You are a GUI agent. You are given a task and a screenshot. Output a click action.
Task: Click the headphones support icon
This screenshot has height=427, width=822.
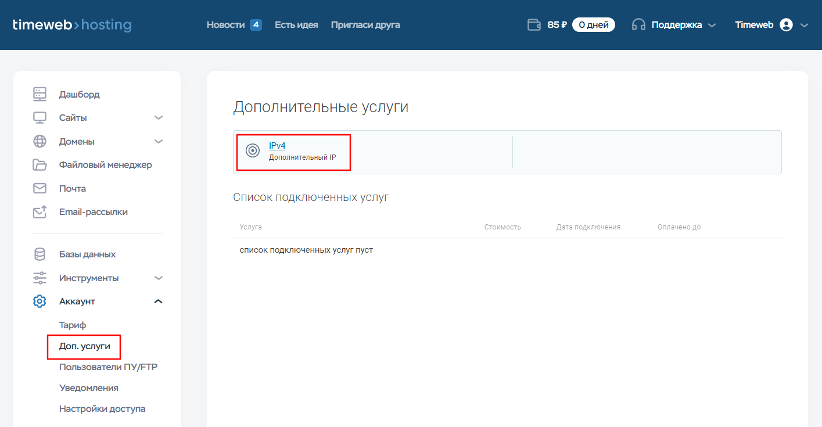[x=638, y=25]
